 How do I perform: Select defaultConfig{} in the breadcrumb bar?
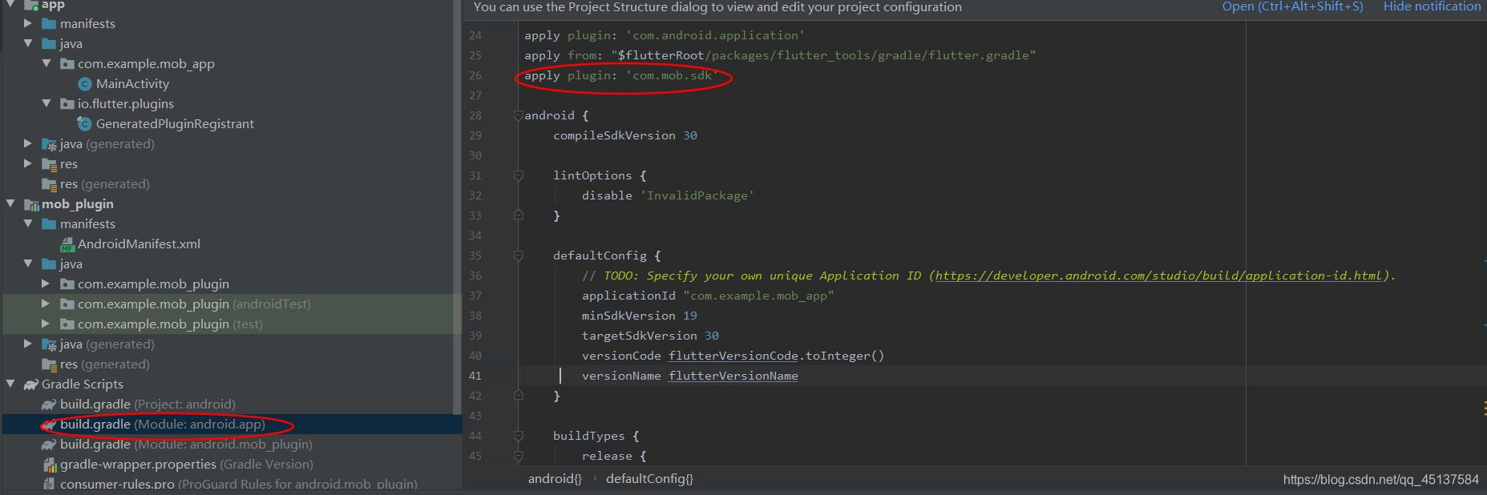point(649,479)
